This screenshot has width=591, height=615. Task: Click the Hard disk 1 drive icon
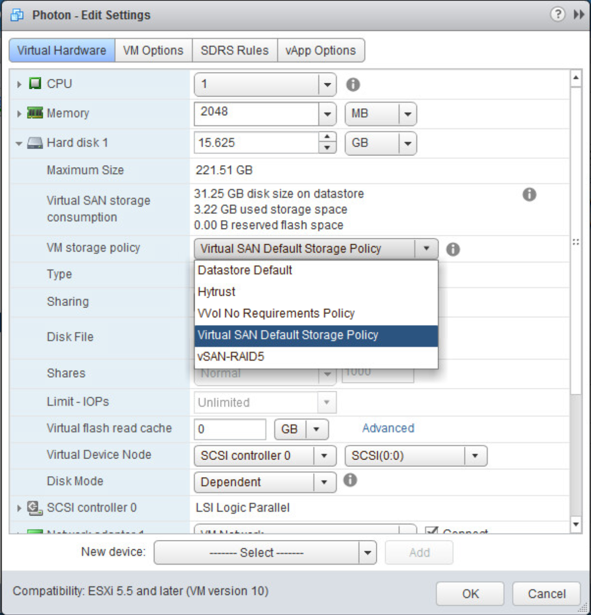35,143
